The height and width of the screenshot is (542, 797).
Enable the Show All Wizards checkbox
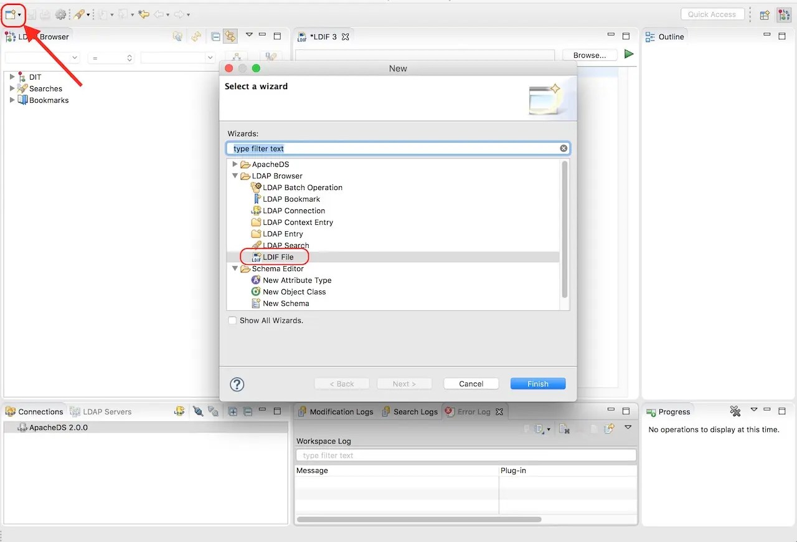tap(232, 320)
